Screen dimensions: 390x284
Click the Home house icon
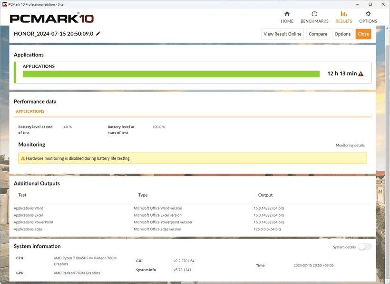tap(287, 14)
